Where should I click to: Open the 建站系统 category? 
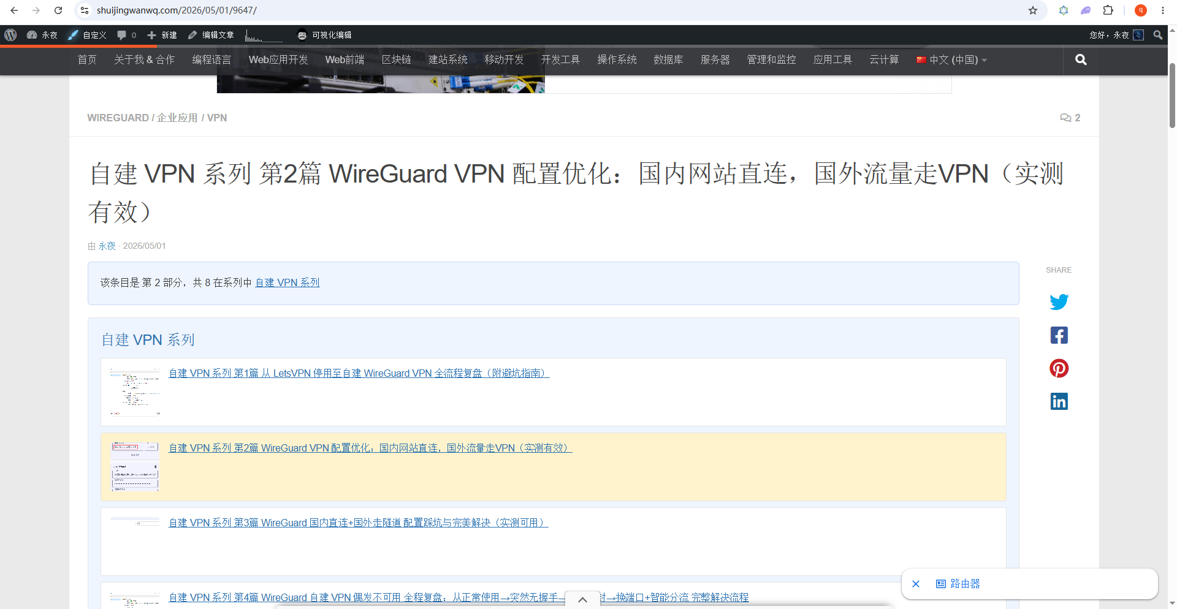(x=448, y=59)
